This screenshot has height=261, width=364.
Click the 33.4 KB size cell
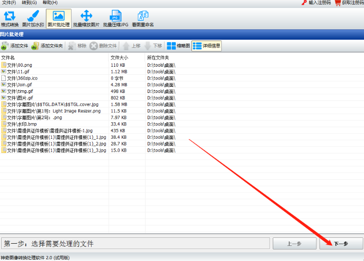pyautogui.click(x=118, y=124)
